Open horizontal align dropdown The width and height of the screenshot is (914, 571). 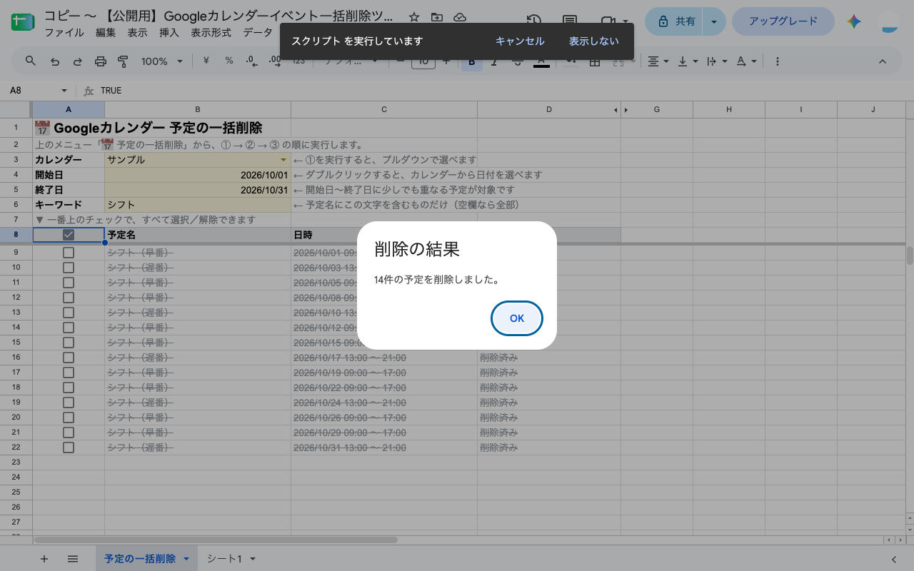click(x=658, y=61)
